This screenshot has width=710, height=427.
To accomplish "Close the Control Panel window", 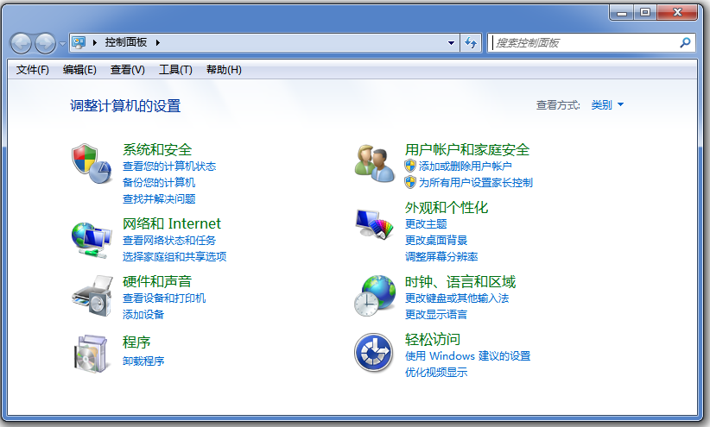I will coord(677,13).
